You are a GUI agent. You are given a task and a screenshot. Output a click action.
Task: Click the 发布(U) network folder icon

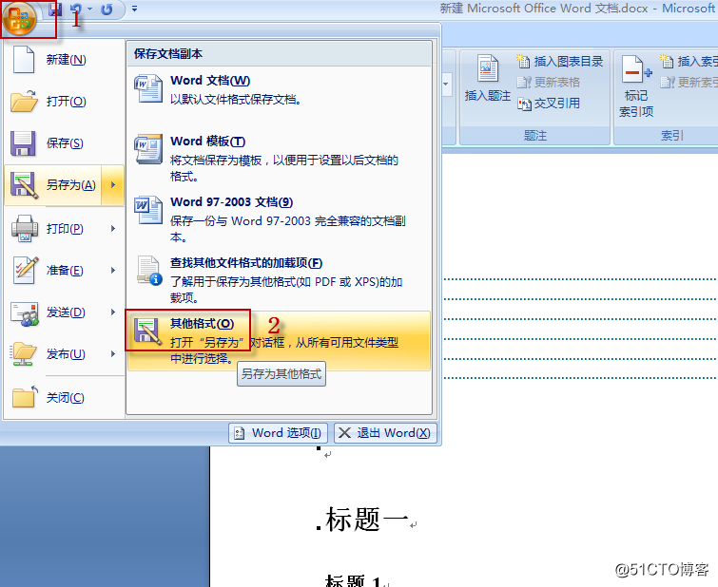pos(23,353)
